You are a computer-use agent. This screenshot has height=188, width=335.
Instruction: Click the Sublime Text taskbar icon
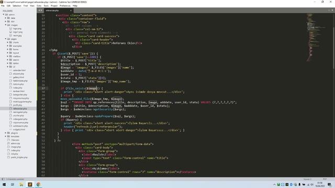click(x=30, y=184)
